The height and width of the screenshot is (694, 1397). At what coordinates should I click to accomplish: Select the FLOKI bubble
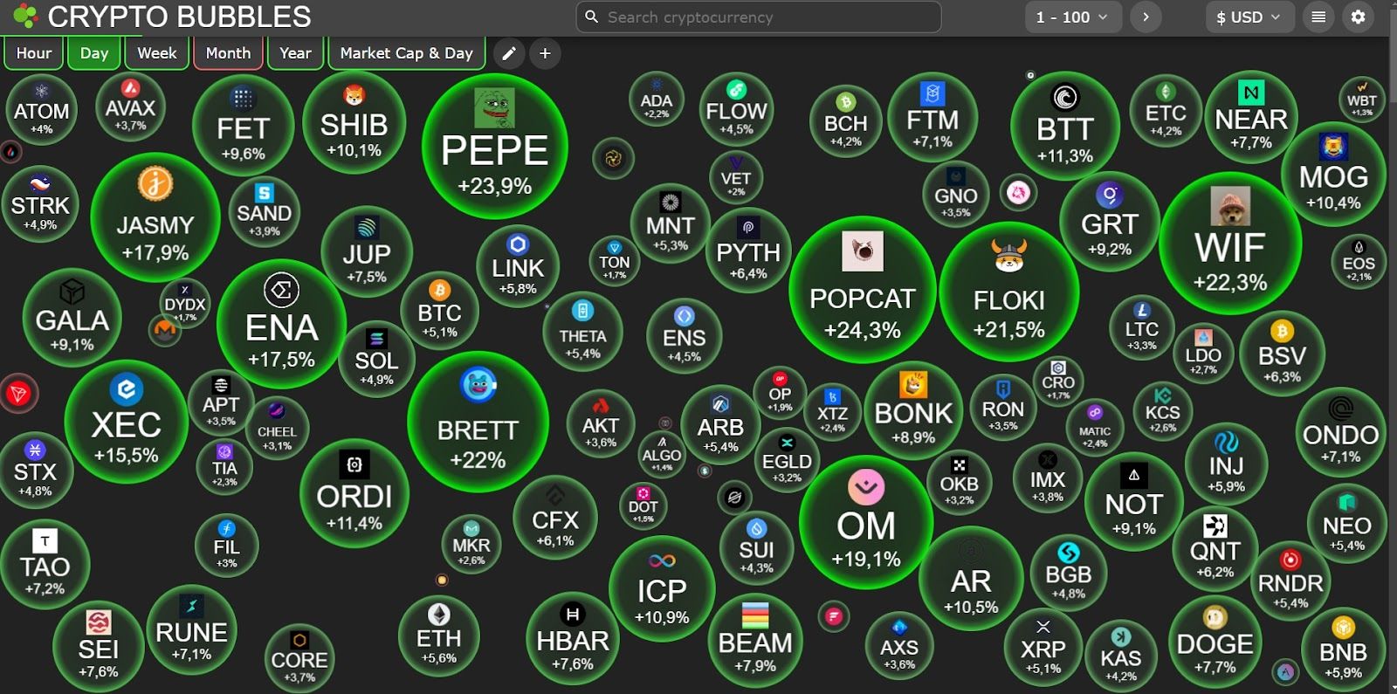(x=1009, y=292)
